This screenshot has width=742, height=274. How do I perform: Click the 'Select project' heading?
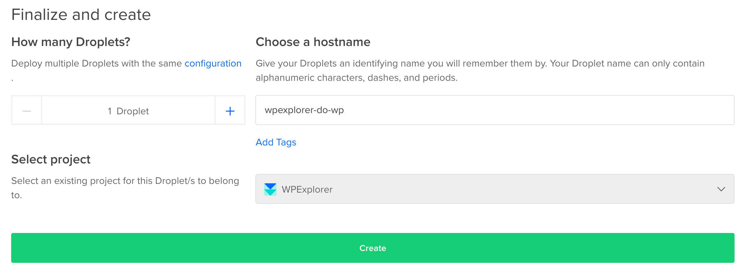51,159
